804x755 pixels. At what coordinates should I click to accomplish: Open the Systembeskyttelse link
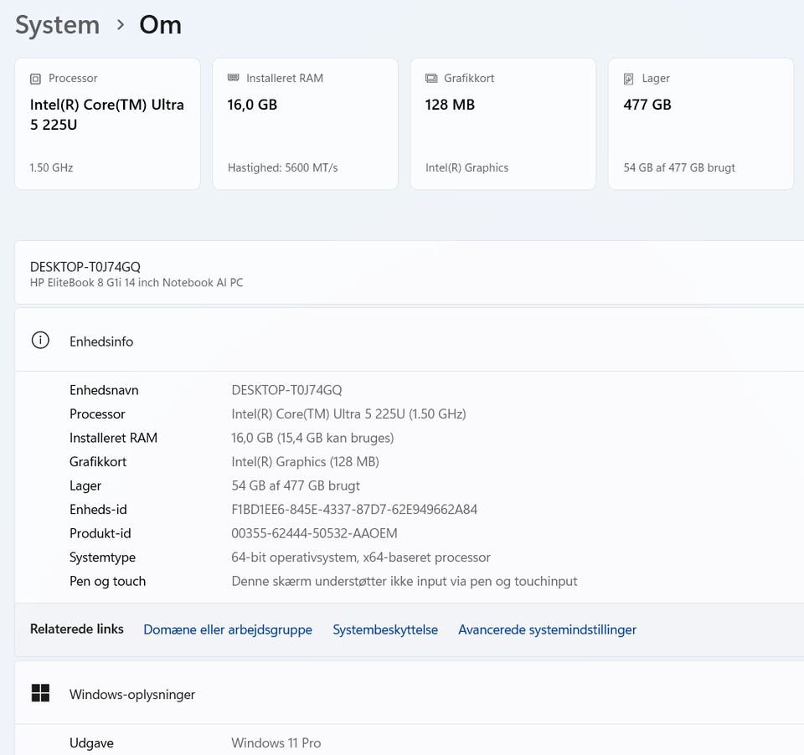(385, 629)
